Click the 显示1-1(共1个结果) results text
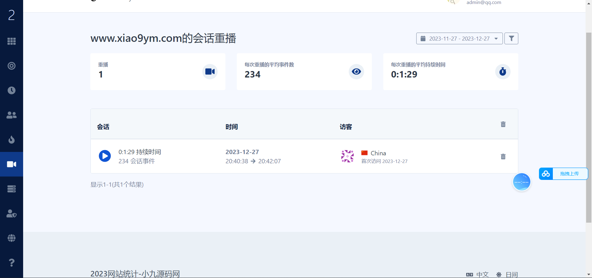592x278 pixels. click(117, 185)
